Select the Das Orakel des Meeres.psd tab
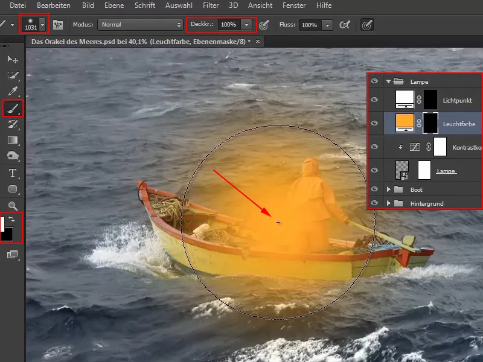 (x=141, y=42)
